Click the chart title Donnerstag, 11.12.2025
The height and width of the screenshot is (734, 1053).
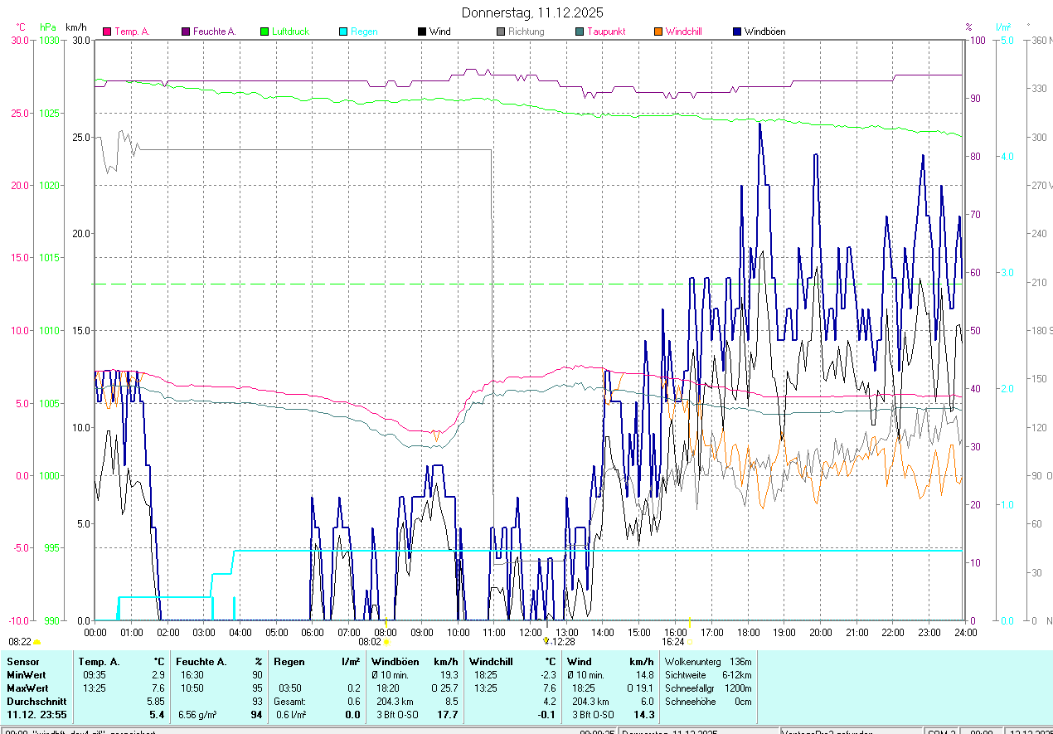point(532,12)
